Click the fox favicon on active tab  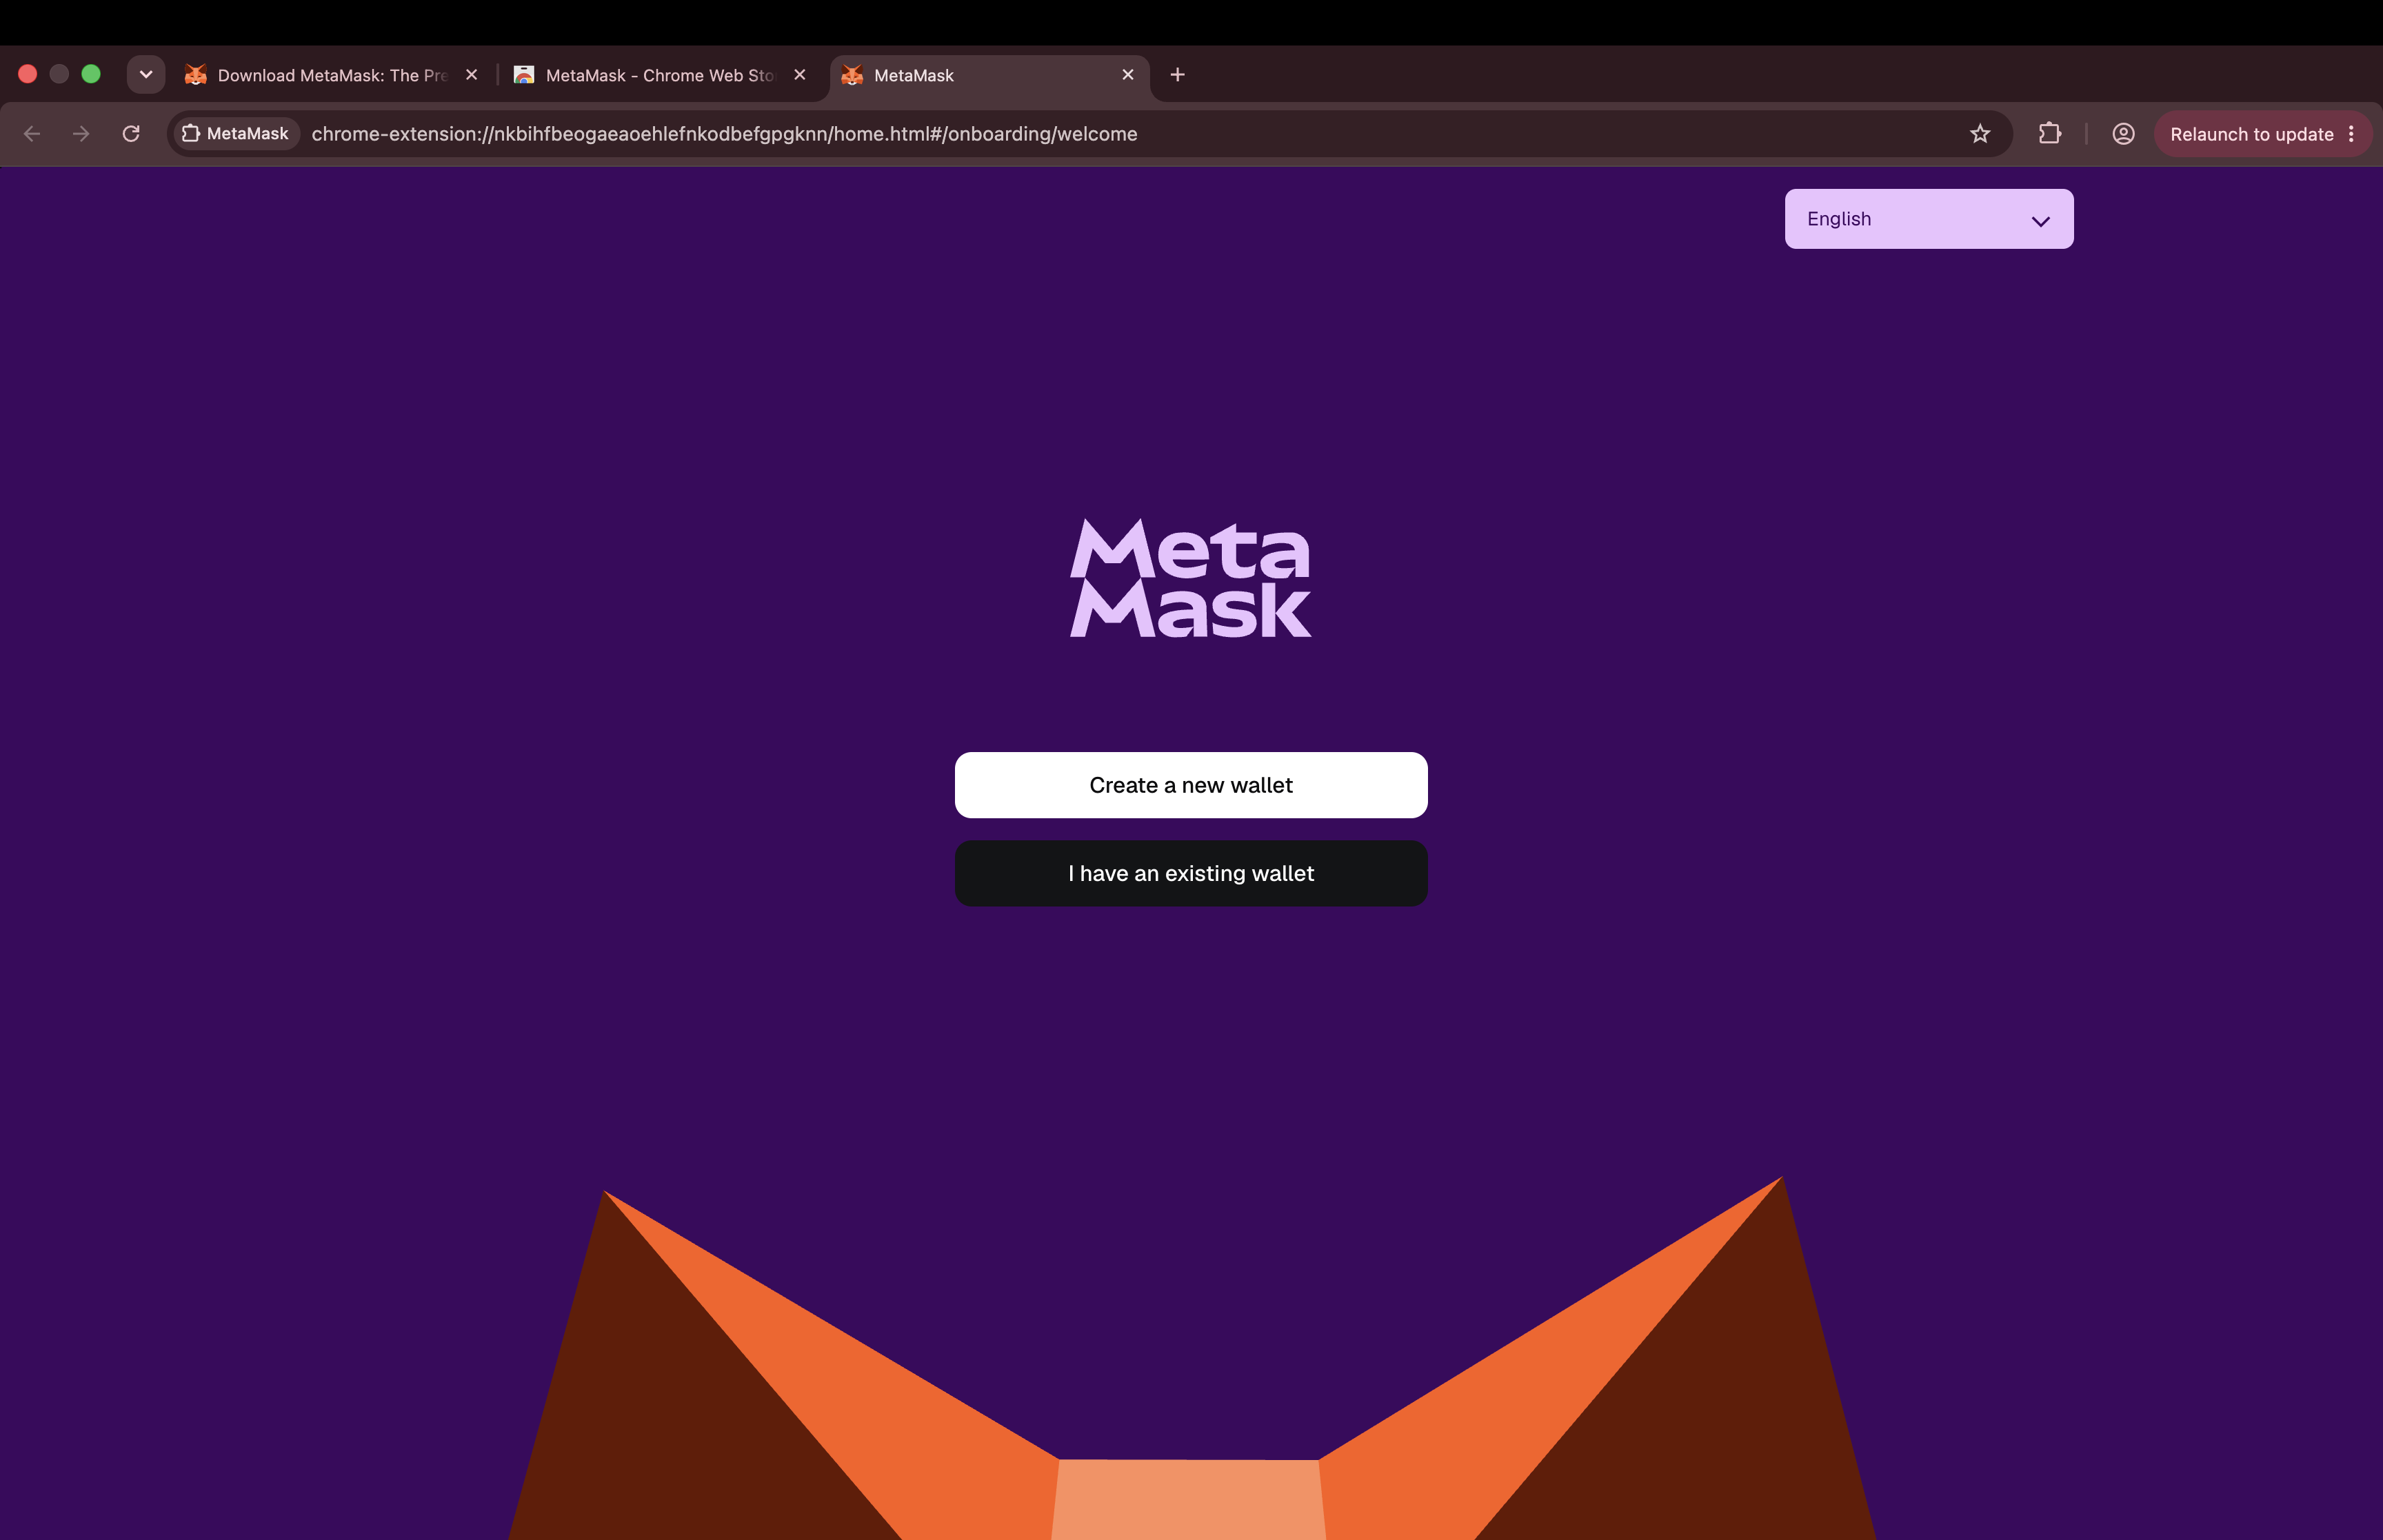pos(852,75)
